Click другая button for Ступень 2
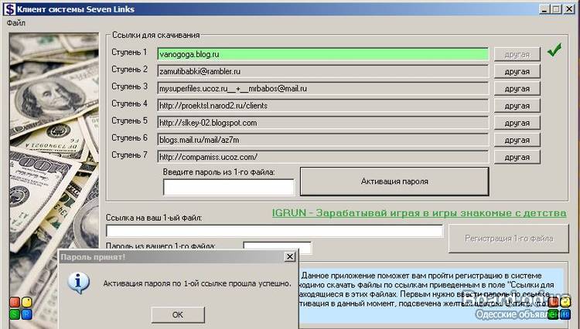The height and width of the screenshot is (329, 580). 517,71
